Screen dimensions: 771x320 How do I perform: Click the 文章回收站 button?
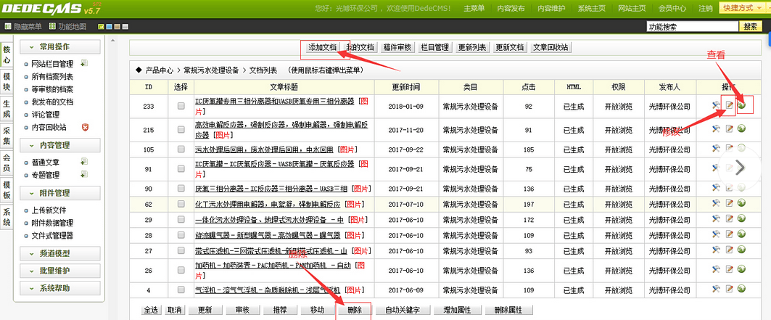[x=551, y=47]
